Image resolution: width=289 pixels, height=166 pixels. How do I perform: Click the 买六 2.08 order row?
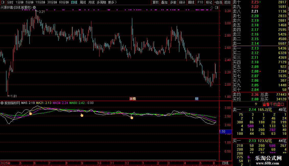tap(260, 71)
